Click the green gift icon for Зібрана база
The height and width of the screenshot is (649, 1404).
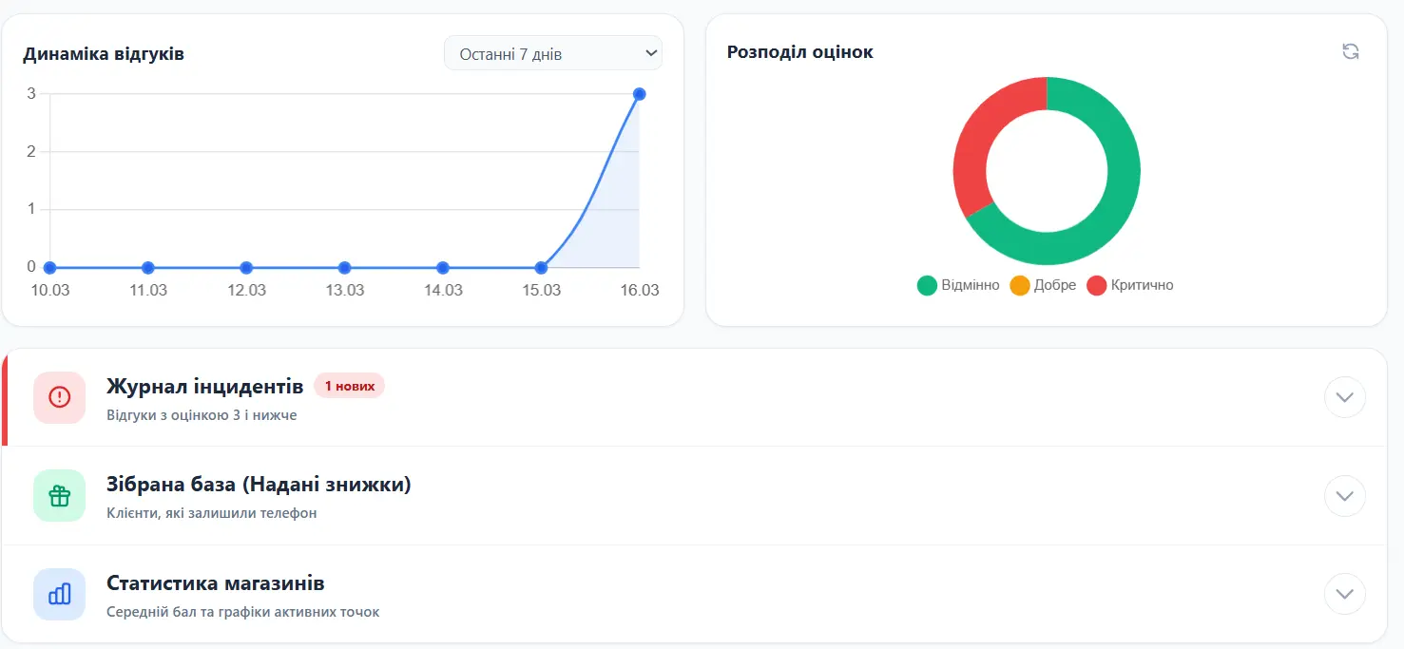tap(59, 496)
